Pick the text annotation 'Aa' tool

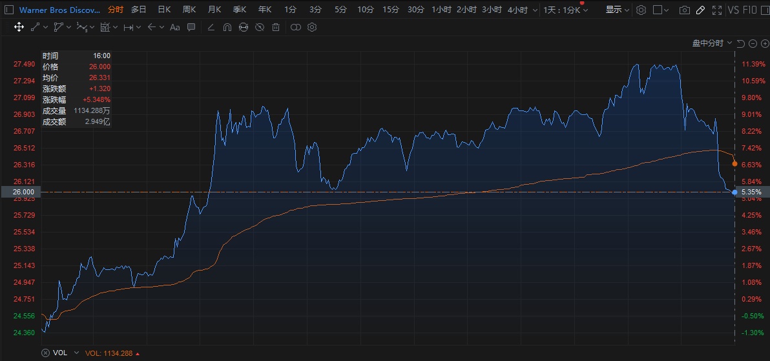tap(174, 27)
